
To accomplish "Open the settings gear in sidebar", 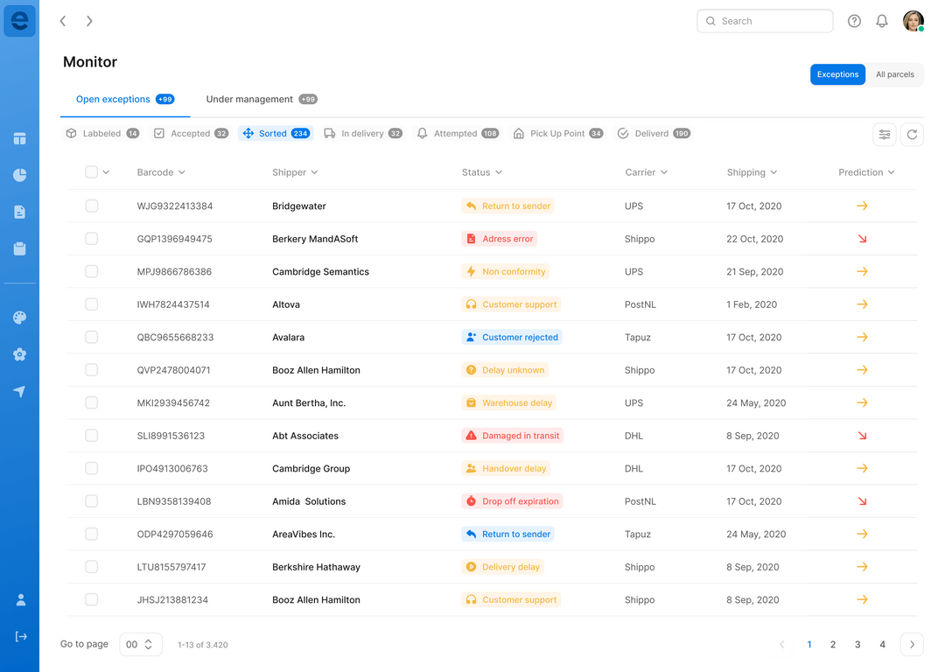I will tap(19, 354).
